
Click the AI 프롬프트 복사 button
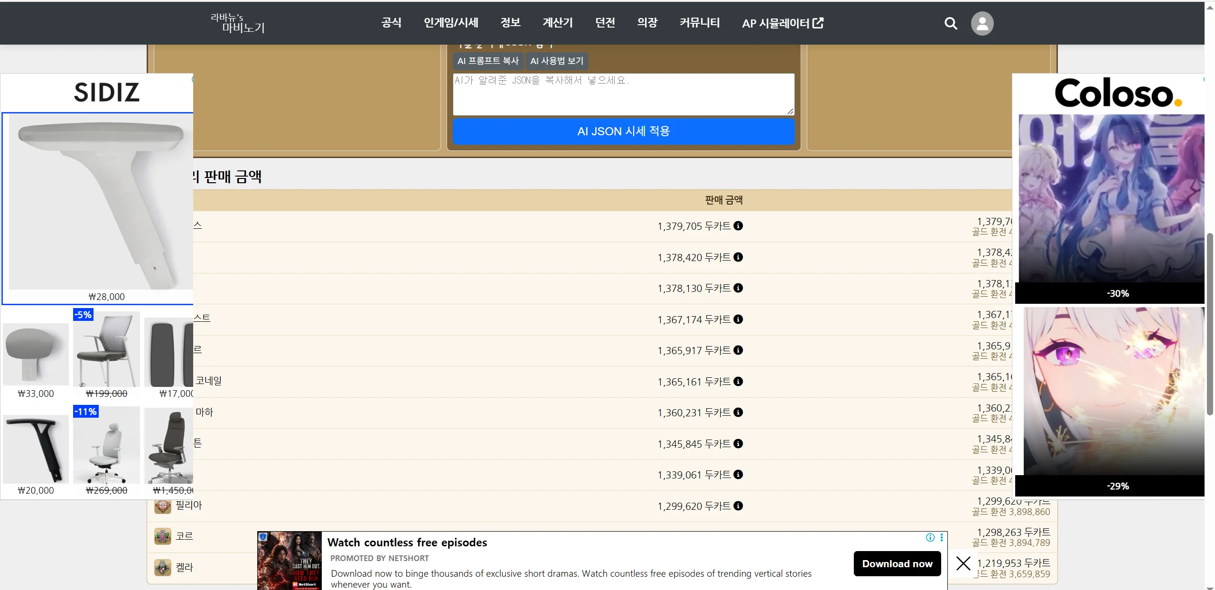click(488, 61)
